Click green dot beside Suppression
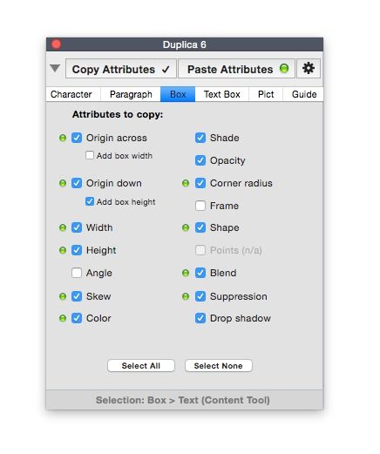This screenshot has width=380, height=454. point(186,296)
